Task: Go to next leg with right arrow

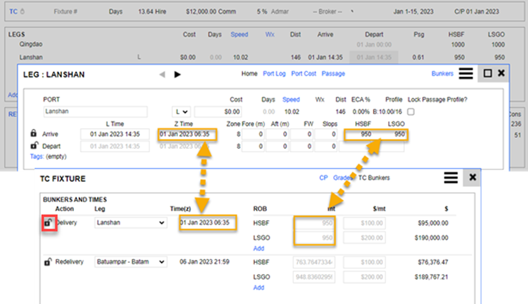Action: [x=178, y=74]
